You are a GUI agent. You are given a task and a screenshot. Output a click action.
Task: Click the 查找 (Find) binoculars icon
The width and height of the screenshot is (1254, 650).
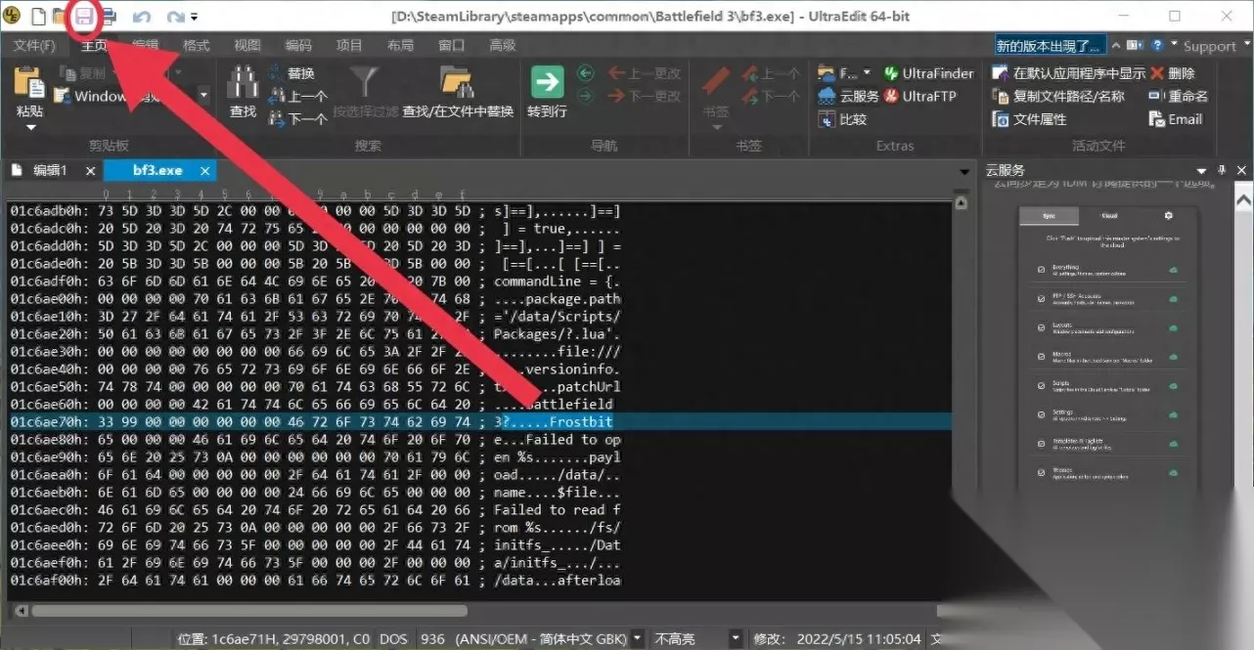(243, 83)
